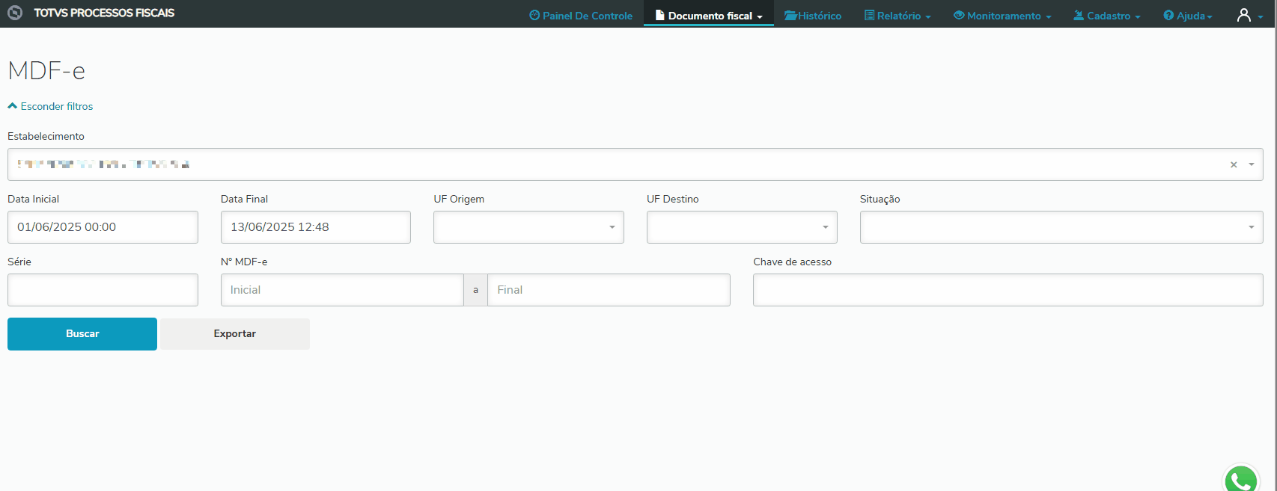Click the Data Inicial field
Image resolution: width=1277 pixels, height=491 pixels.
103,227
